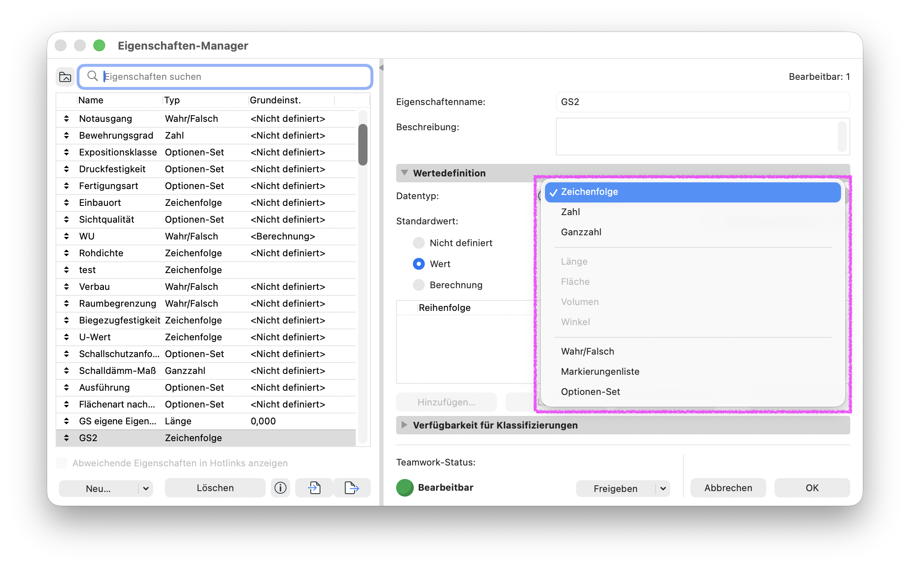Confirm with the OK button
Image resolution: width=910 pixels, height=568 pixels.
click(812, 488)
